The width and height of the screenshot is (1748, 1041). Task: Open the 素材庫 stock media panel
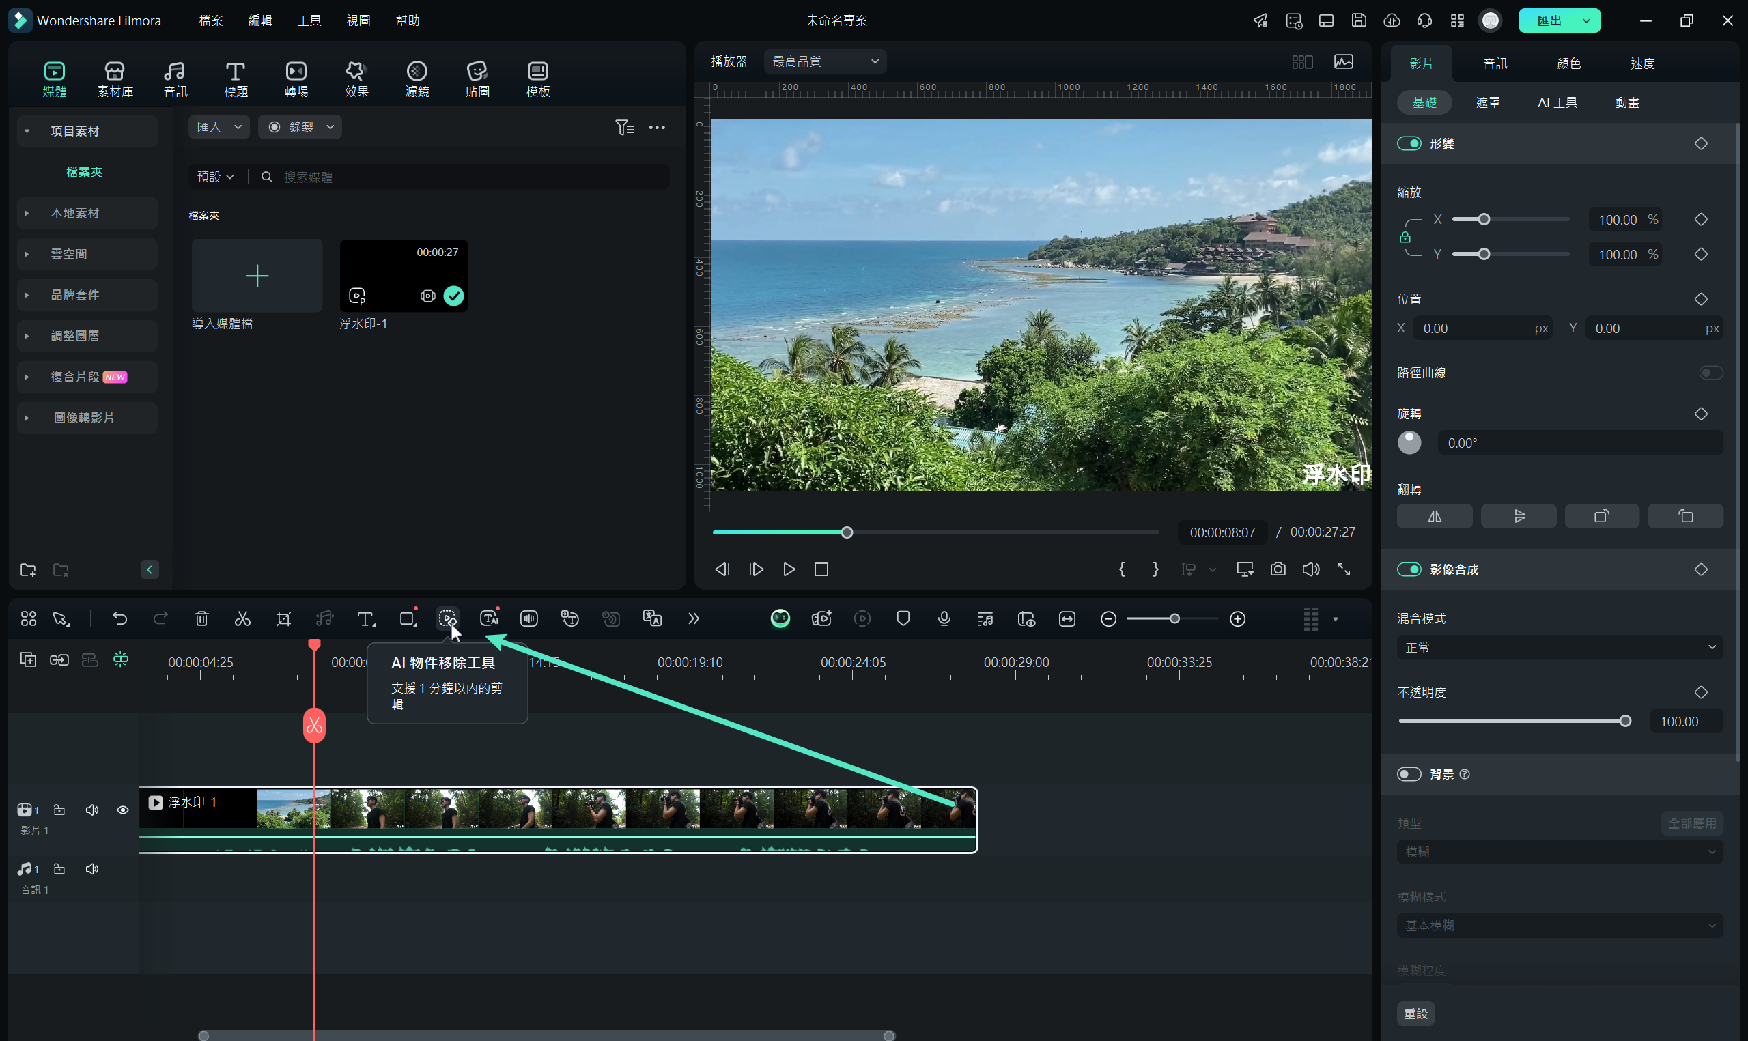(x=115, y=79)
